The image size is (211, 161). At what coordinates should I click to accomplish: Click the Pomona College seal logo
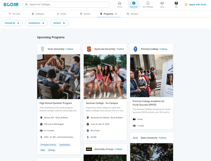point(135,49)
